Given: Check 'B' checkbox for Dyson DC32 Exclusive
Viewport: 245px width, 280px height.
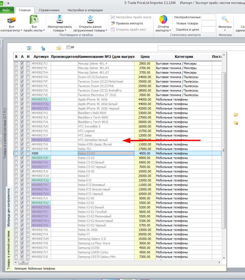Looking at the screenshot, I should 16,77.
